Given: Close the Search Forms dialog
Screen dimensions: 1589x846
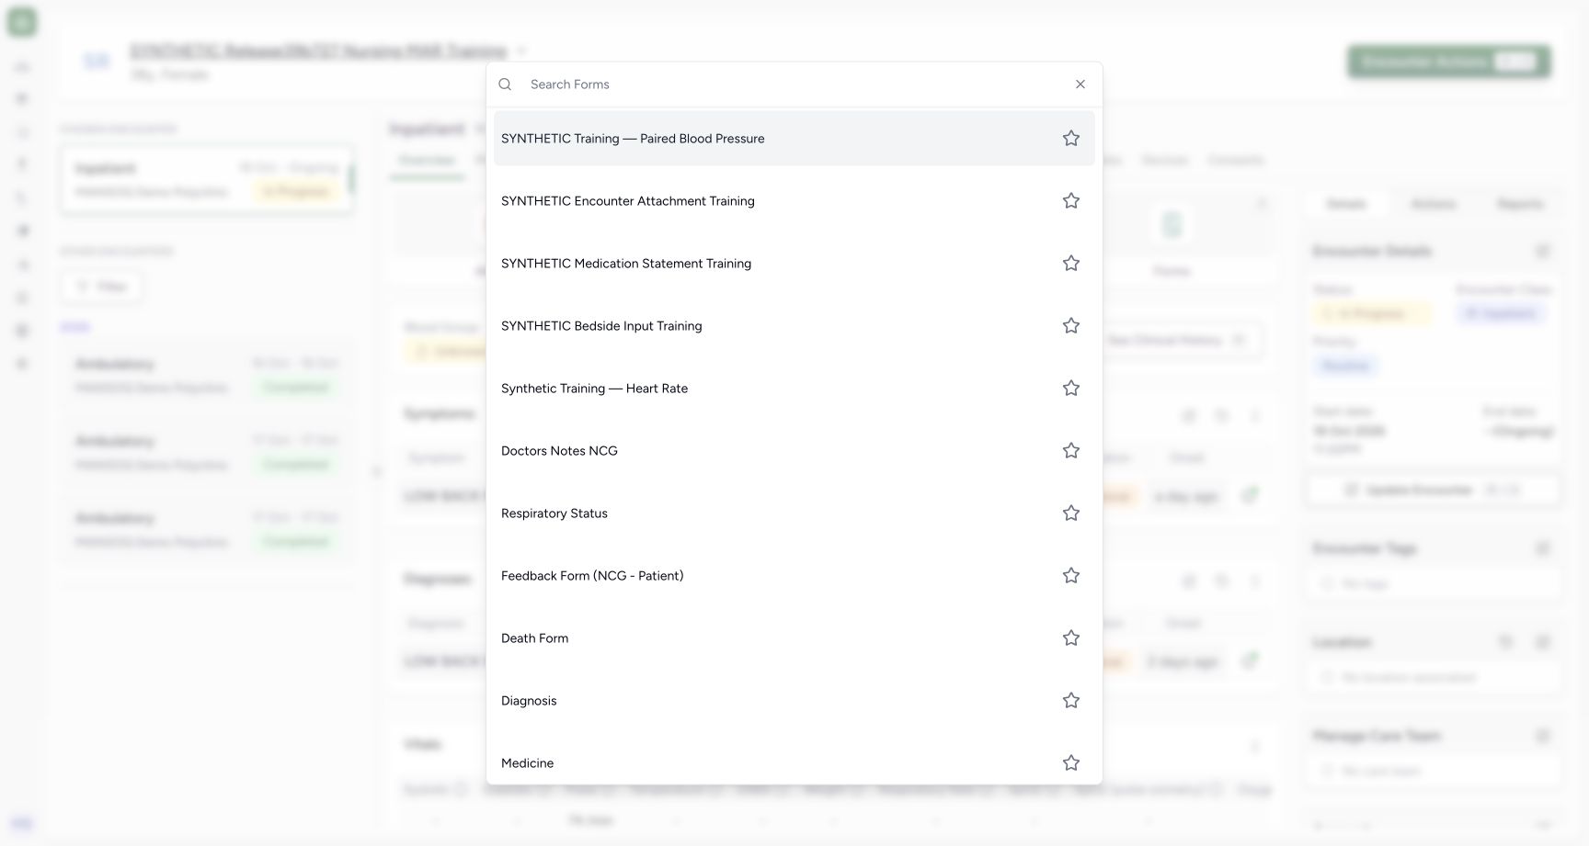Looking at the screenshot, I should coord(1080,85).
